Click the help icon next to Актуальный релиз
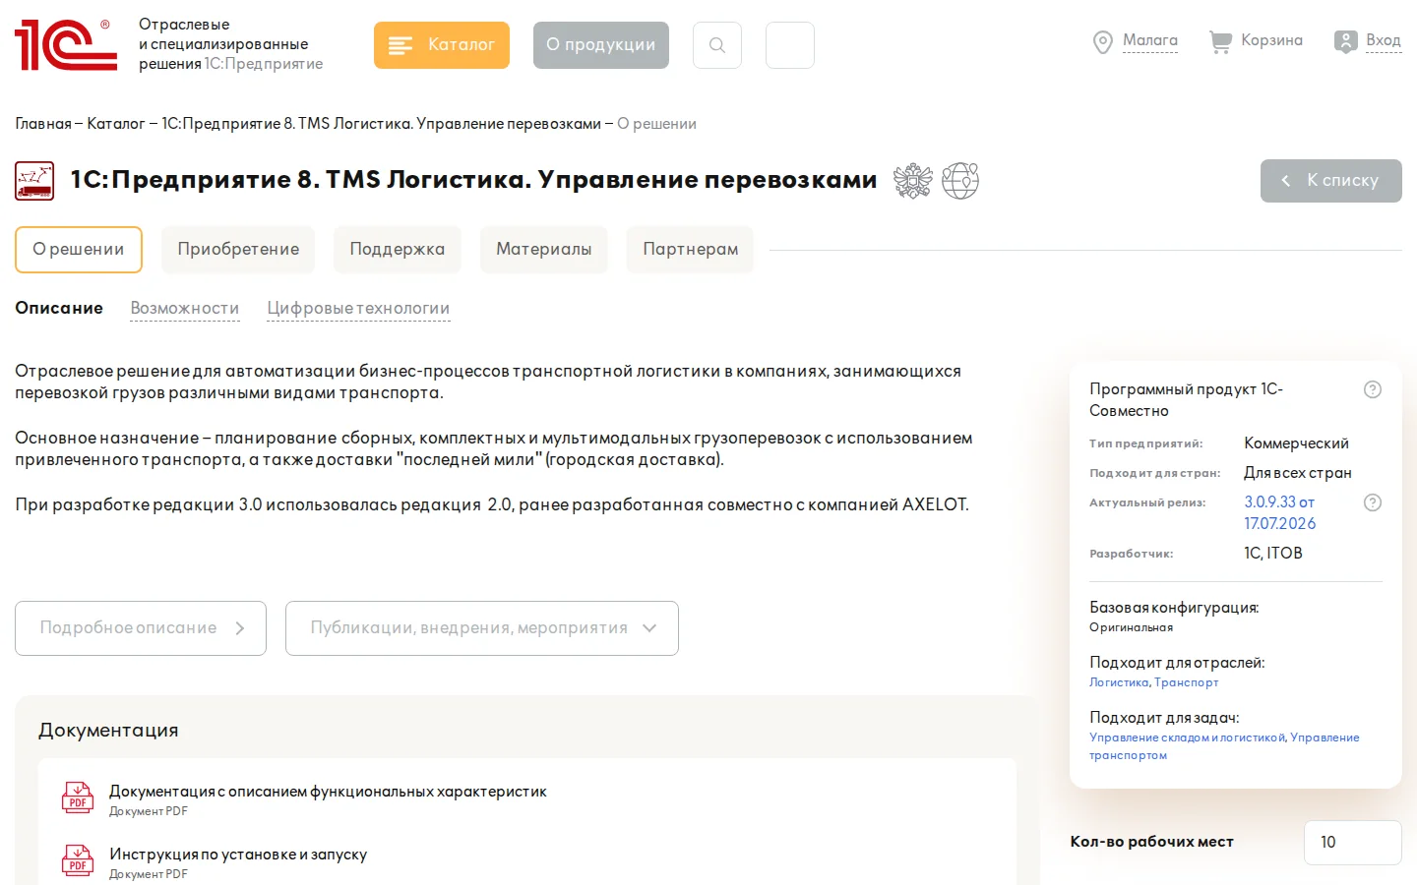Screen dimensions: 1417x885 [1373, 502]
